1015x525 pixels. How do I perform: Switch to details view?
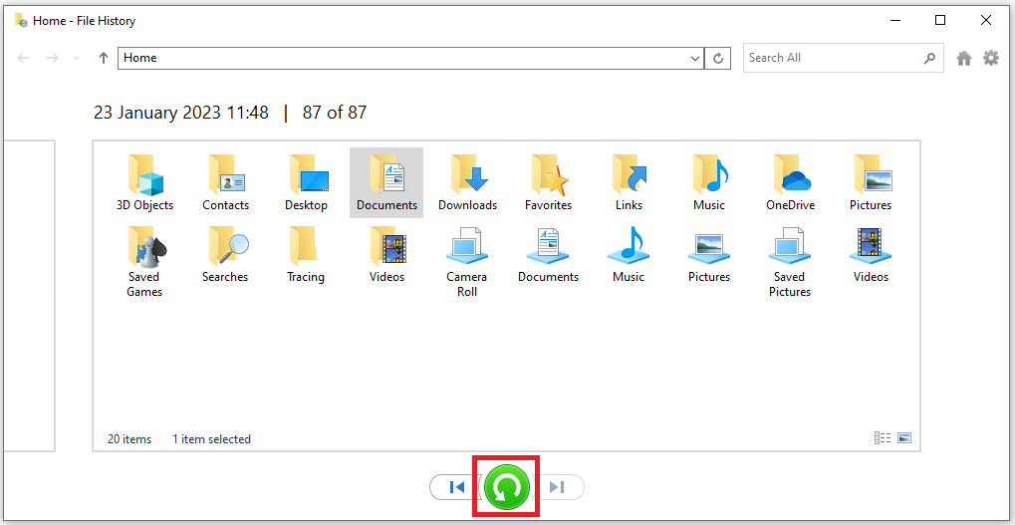[883, 438]
